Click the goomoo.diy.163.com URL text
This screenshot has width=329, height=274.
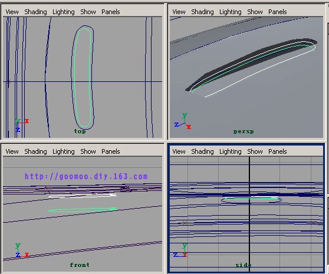[86, 176]
